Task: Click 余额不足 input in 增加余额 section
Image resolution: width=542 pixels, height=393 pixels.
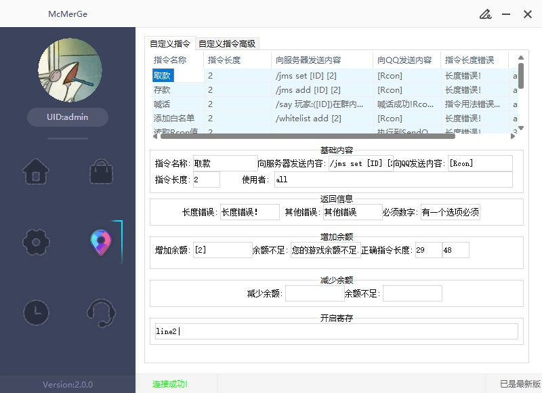Action: (x=326, y=250)
